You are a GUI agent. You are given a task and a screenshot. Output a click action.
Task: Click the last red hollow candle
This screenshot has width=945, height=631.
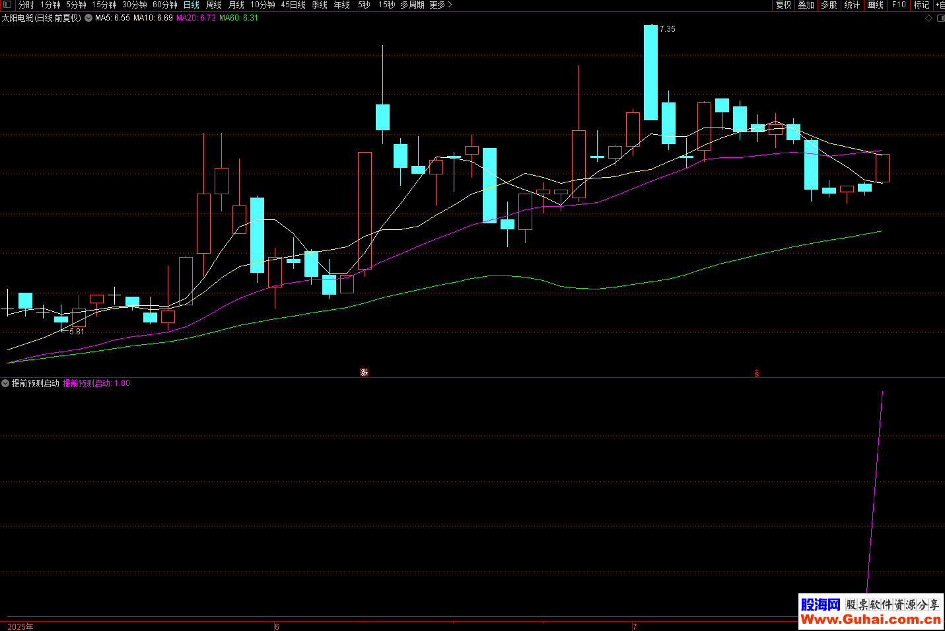pos(882,168)
